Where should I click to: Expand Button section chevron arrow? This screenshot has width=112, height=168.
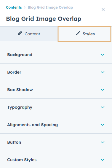pos(103,142)
